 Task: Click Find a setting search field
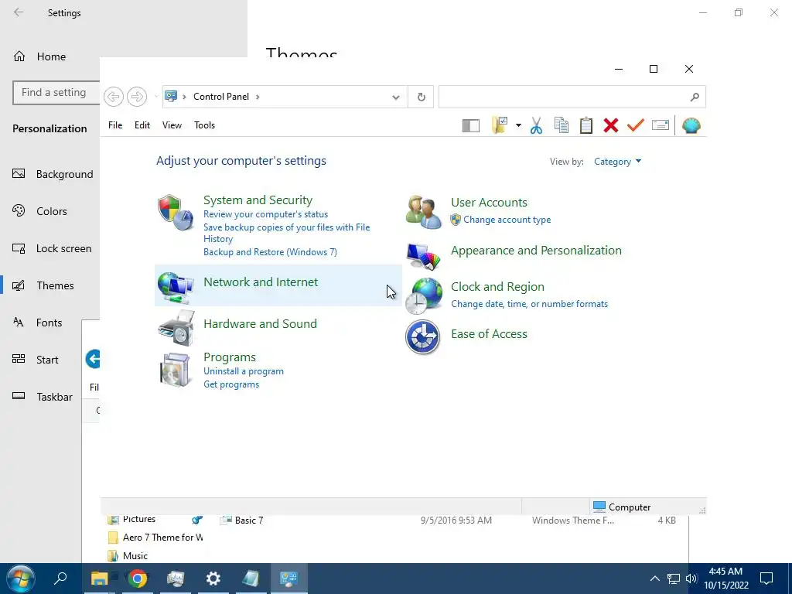click(x=56, y=93)
